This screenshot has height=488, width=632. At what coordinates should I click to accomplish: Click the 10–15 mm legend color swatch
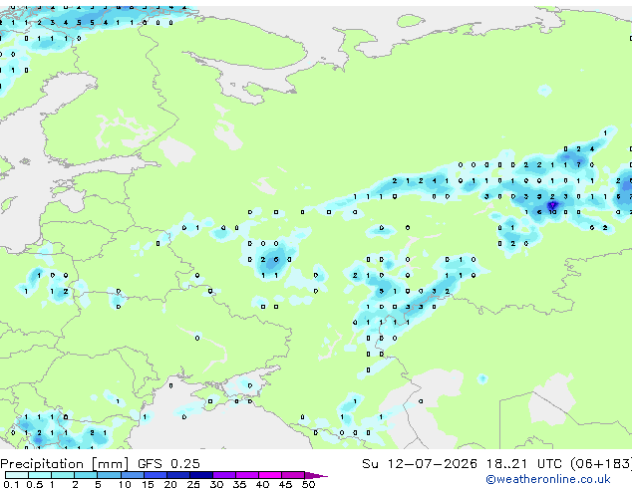click(x=132, y=475)
